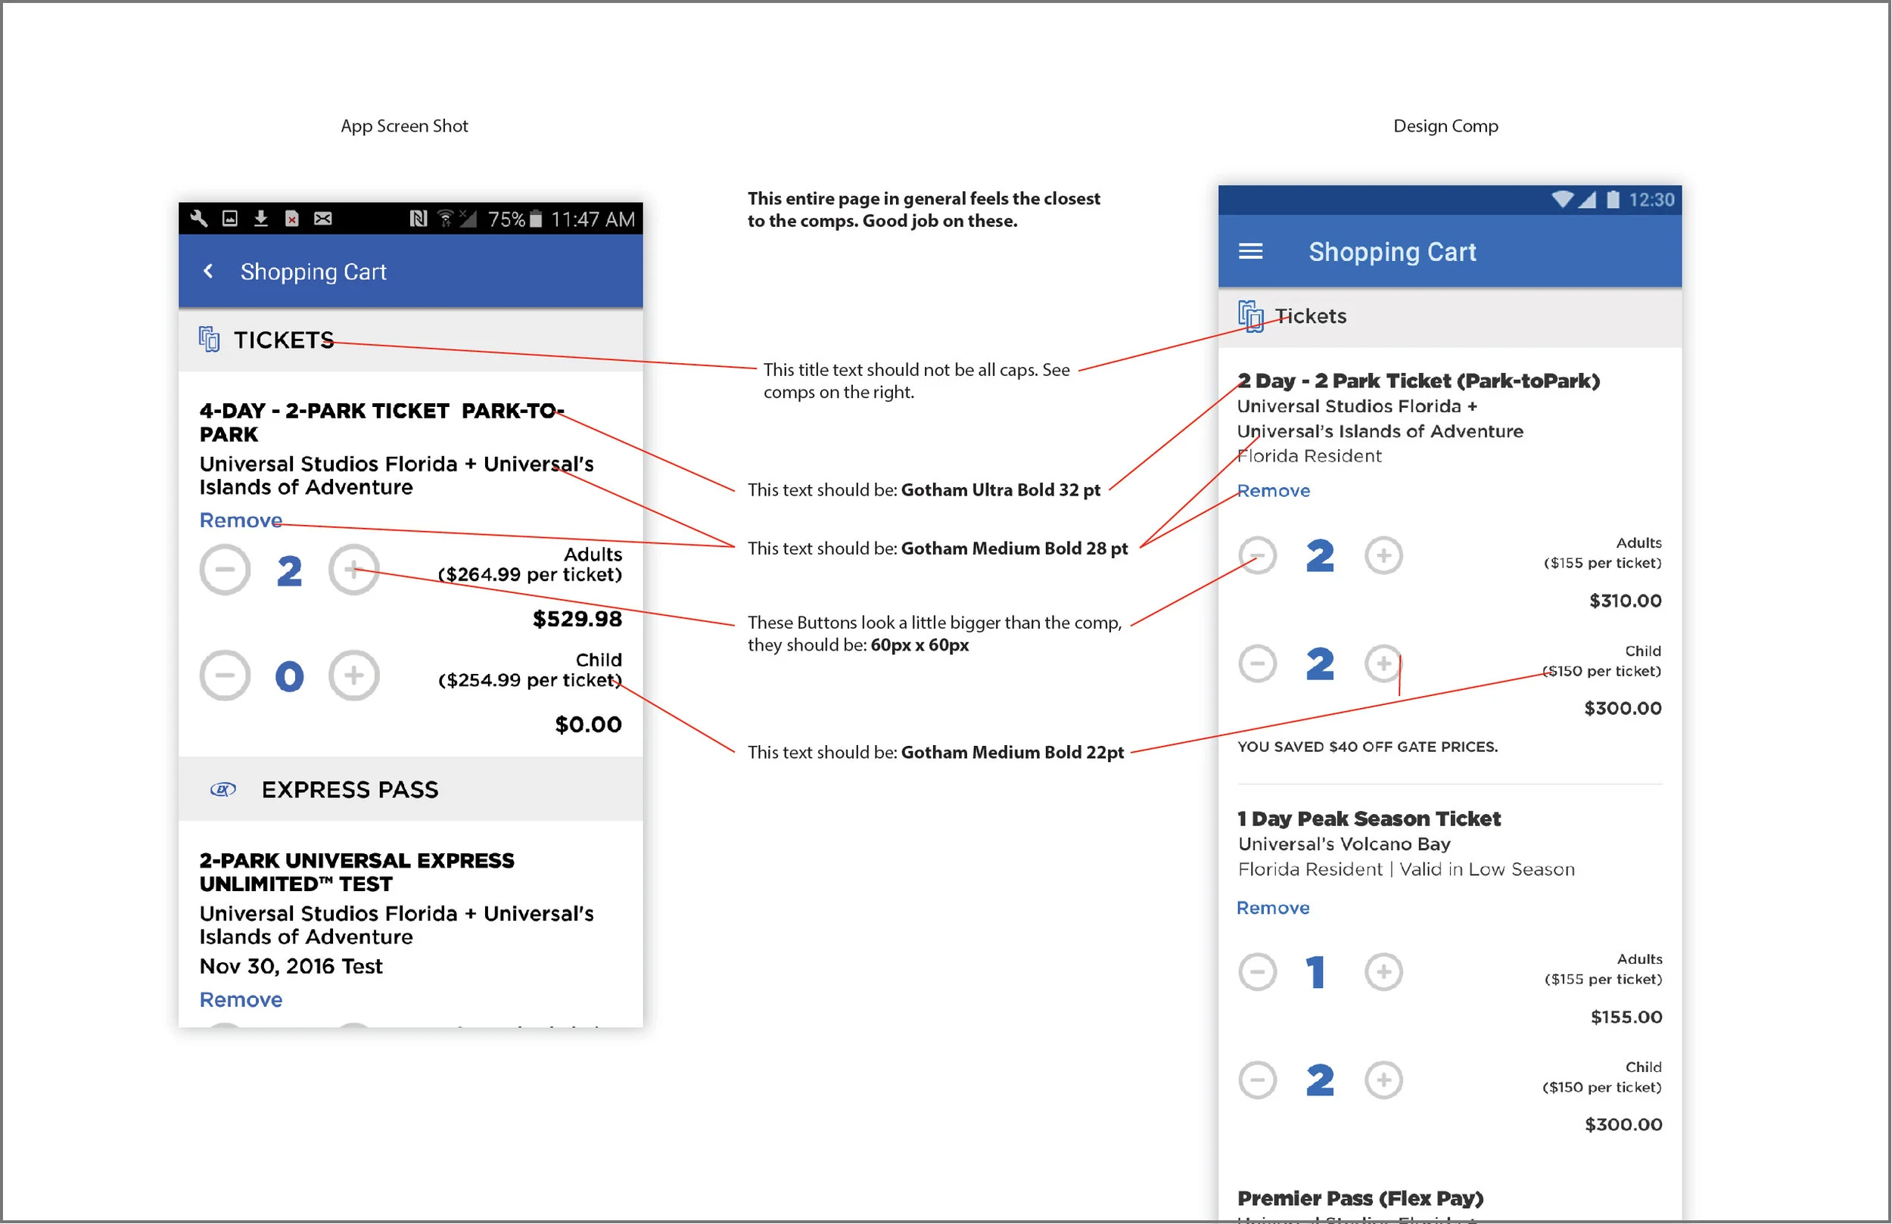Decrease Adults for 2 Day ticket in comp
The height and width of the screenshot is (1224, 1892).
(x=1258, y=555)
